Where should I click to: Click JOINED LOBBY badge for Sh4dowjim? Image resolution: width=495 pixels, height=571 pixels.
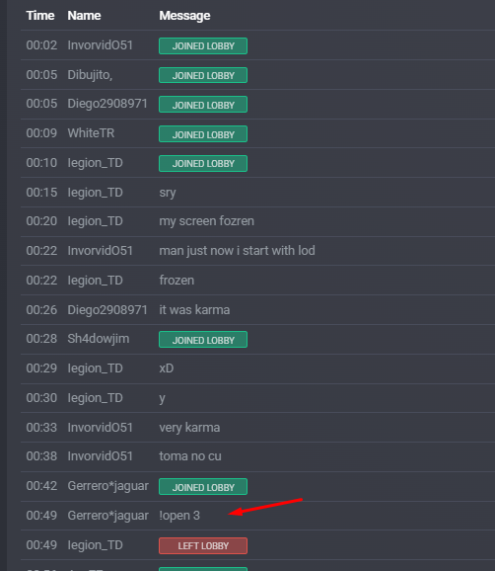pyautogui.click(x=203, y=340)
